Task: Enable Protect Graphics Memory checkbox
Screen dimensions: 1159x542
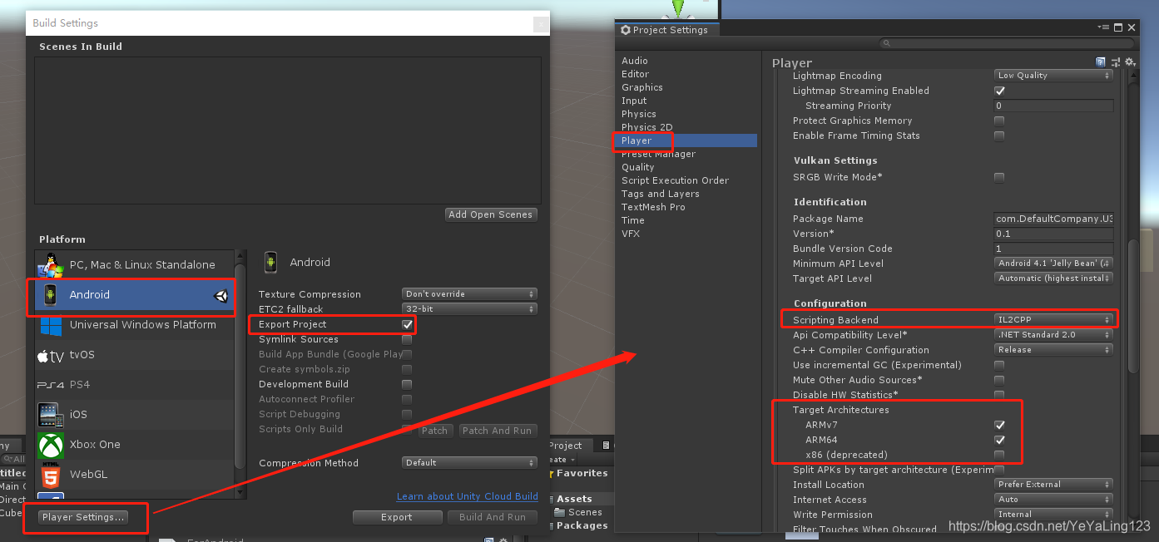Action: (x=999, y=121)
